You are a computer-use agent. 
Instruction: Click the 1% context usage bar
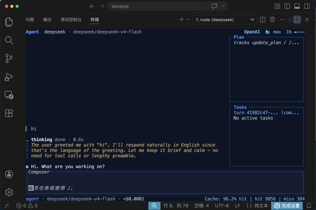296,32
